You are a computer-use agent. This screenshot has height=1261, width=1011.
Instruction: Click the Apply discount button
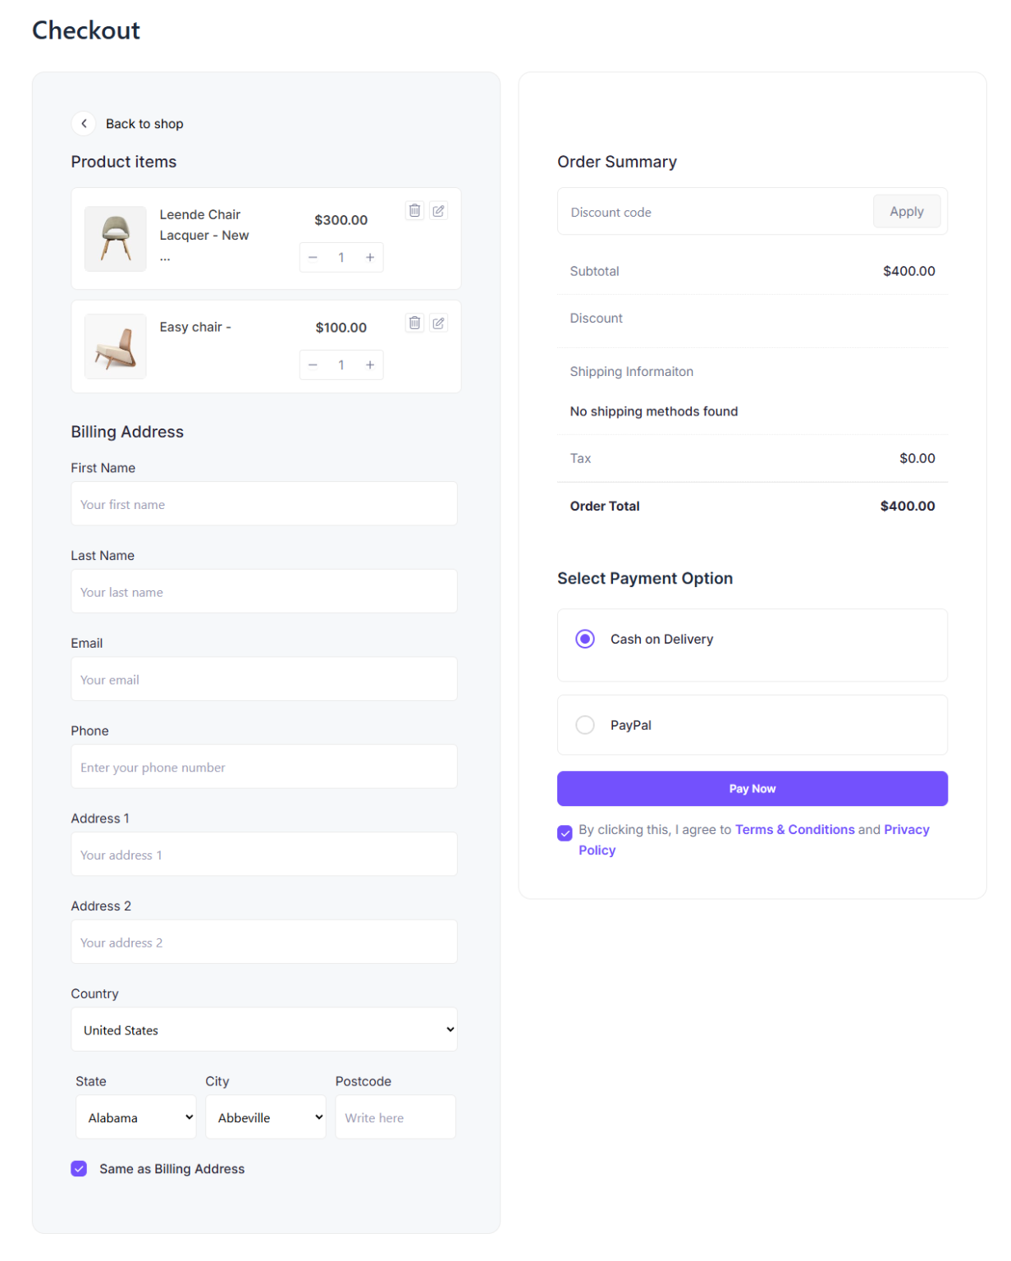907,212
